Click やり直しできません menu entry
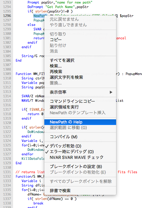 coord(80,25)
